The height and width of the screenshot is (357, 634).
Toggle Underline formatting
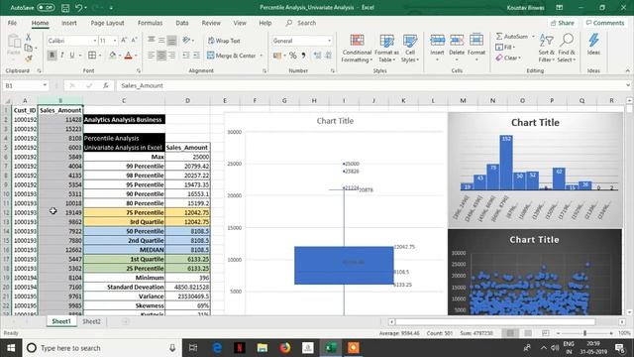72,56
